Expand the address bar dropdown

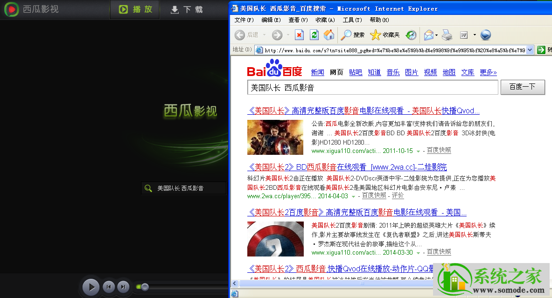[530, 50]
